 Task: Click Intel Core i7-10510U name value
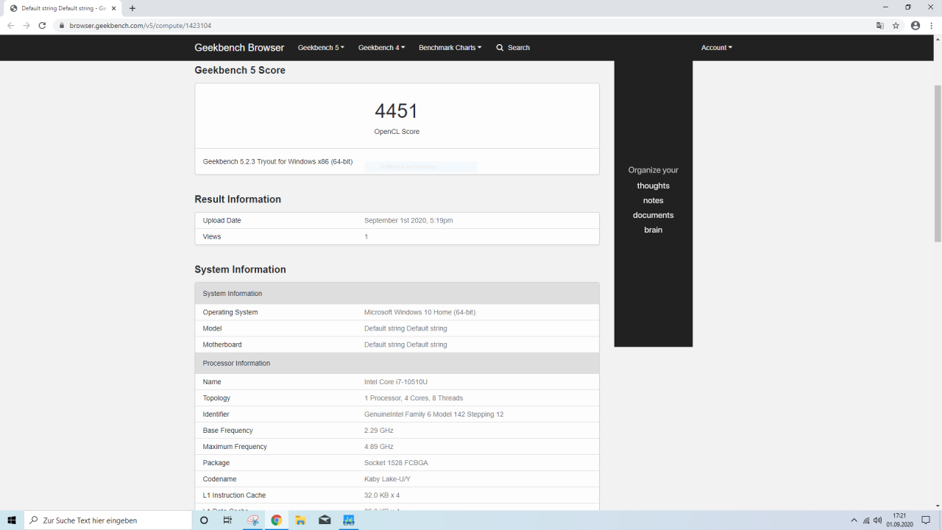point(396,382)
